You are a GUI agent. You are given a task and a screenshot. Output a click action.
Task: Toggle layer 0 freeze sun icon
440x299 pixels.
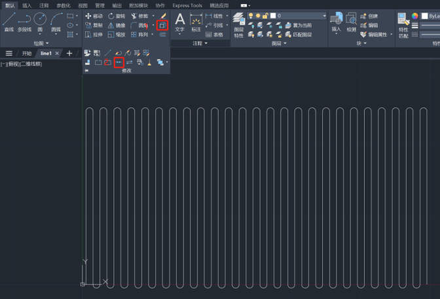tap(258, 16)
